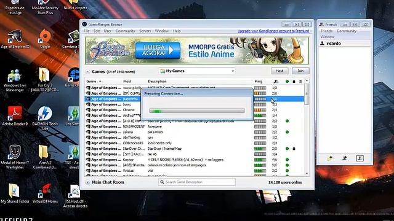The height and width of the screenshot is (221, 394).
Task: Open TSLHost.dll shortcut on desktop
Action: pos(75,196)
